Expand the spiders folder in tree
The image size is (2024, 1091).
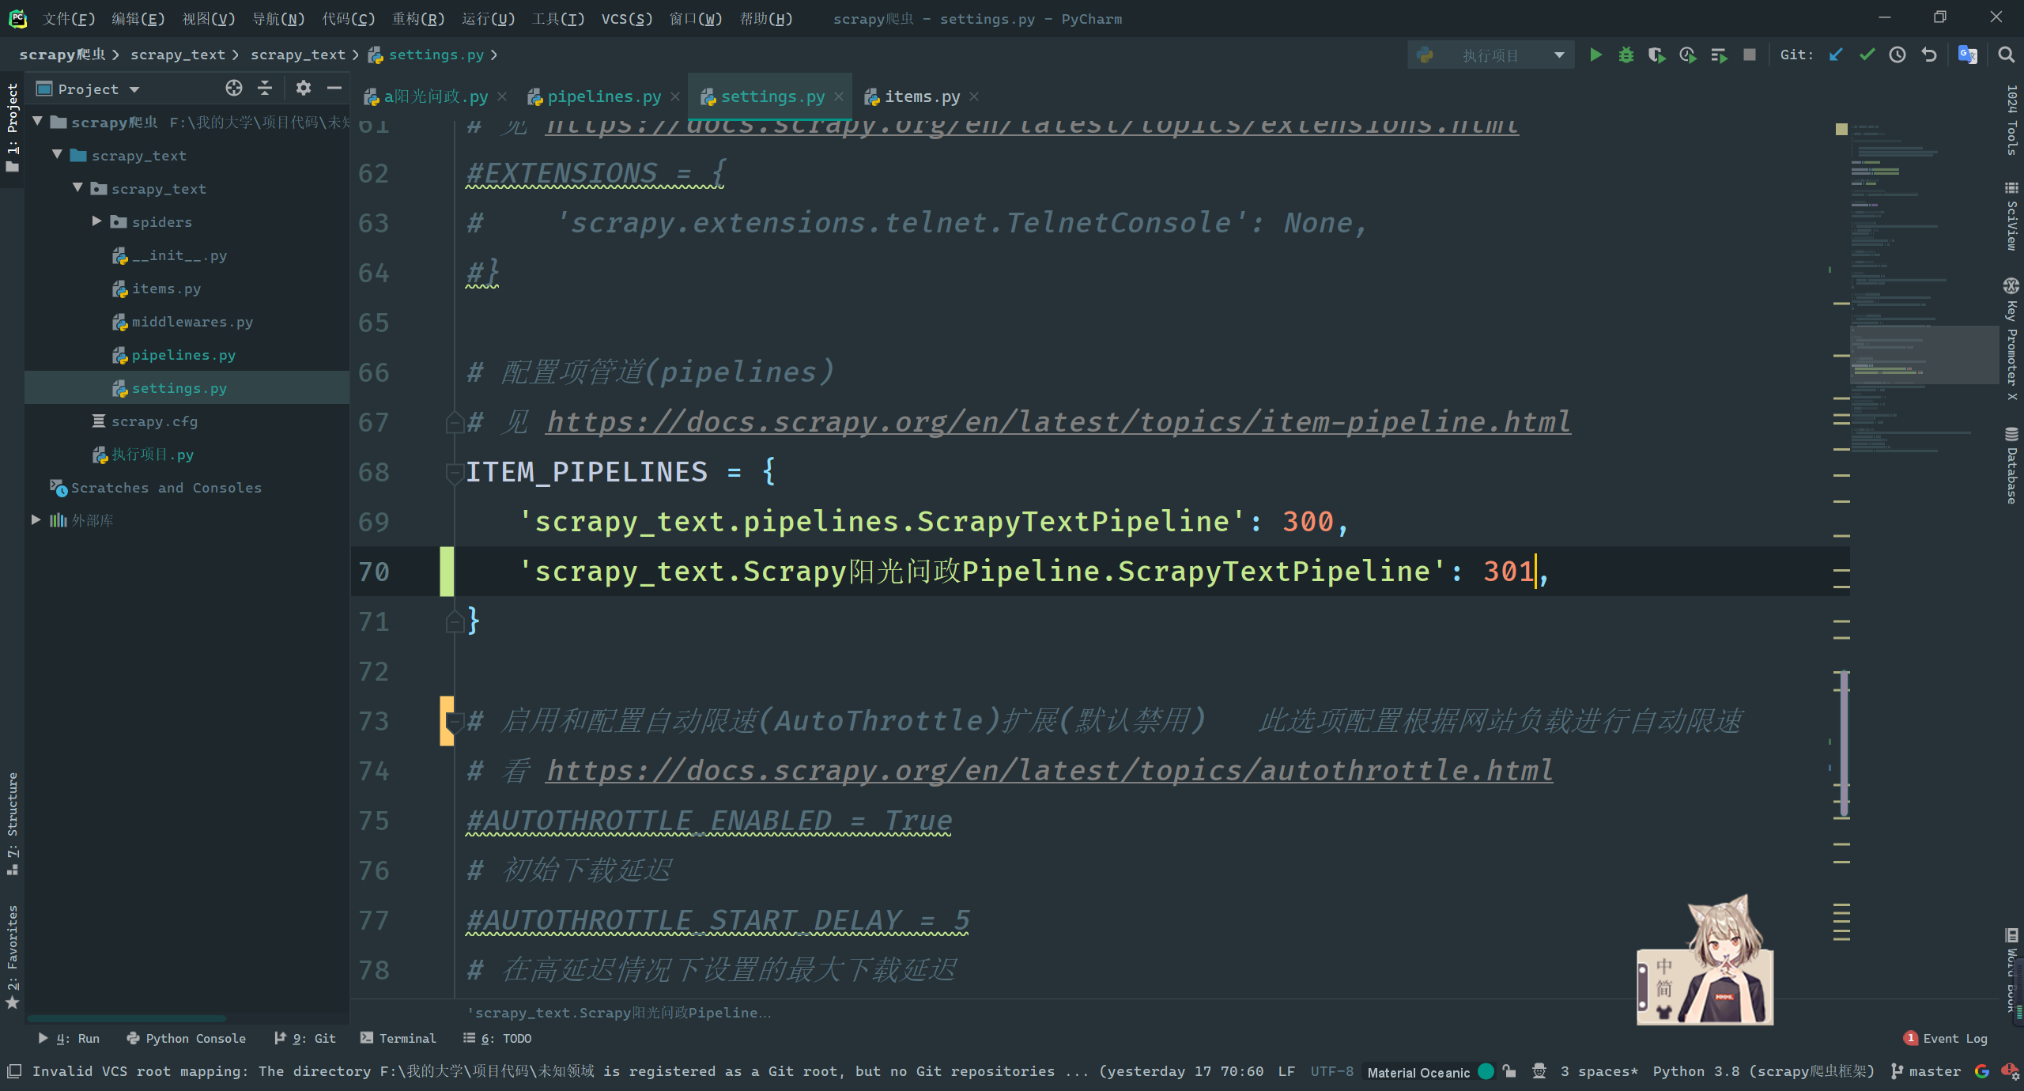point(96,222)
